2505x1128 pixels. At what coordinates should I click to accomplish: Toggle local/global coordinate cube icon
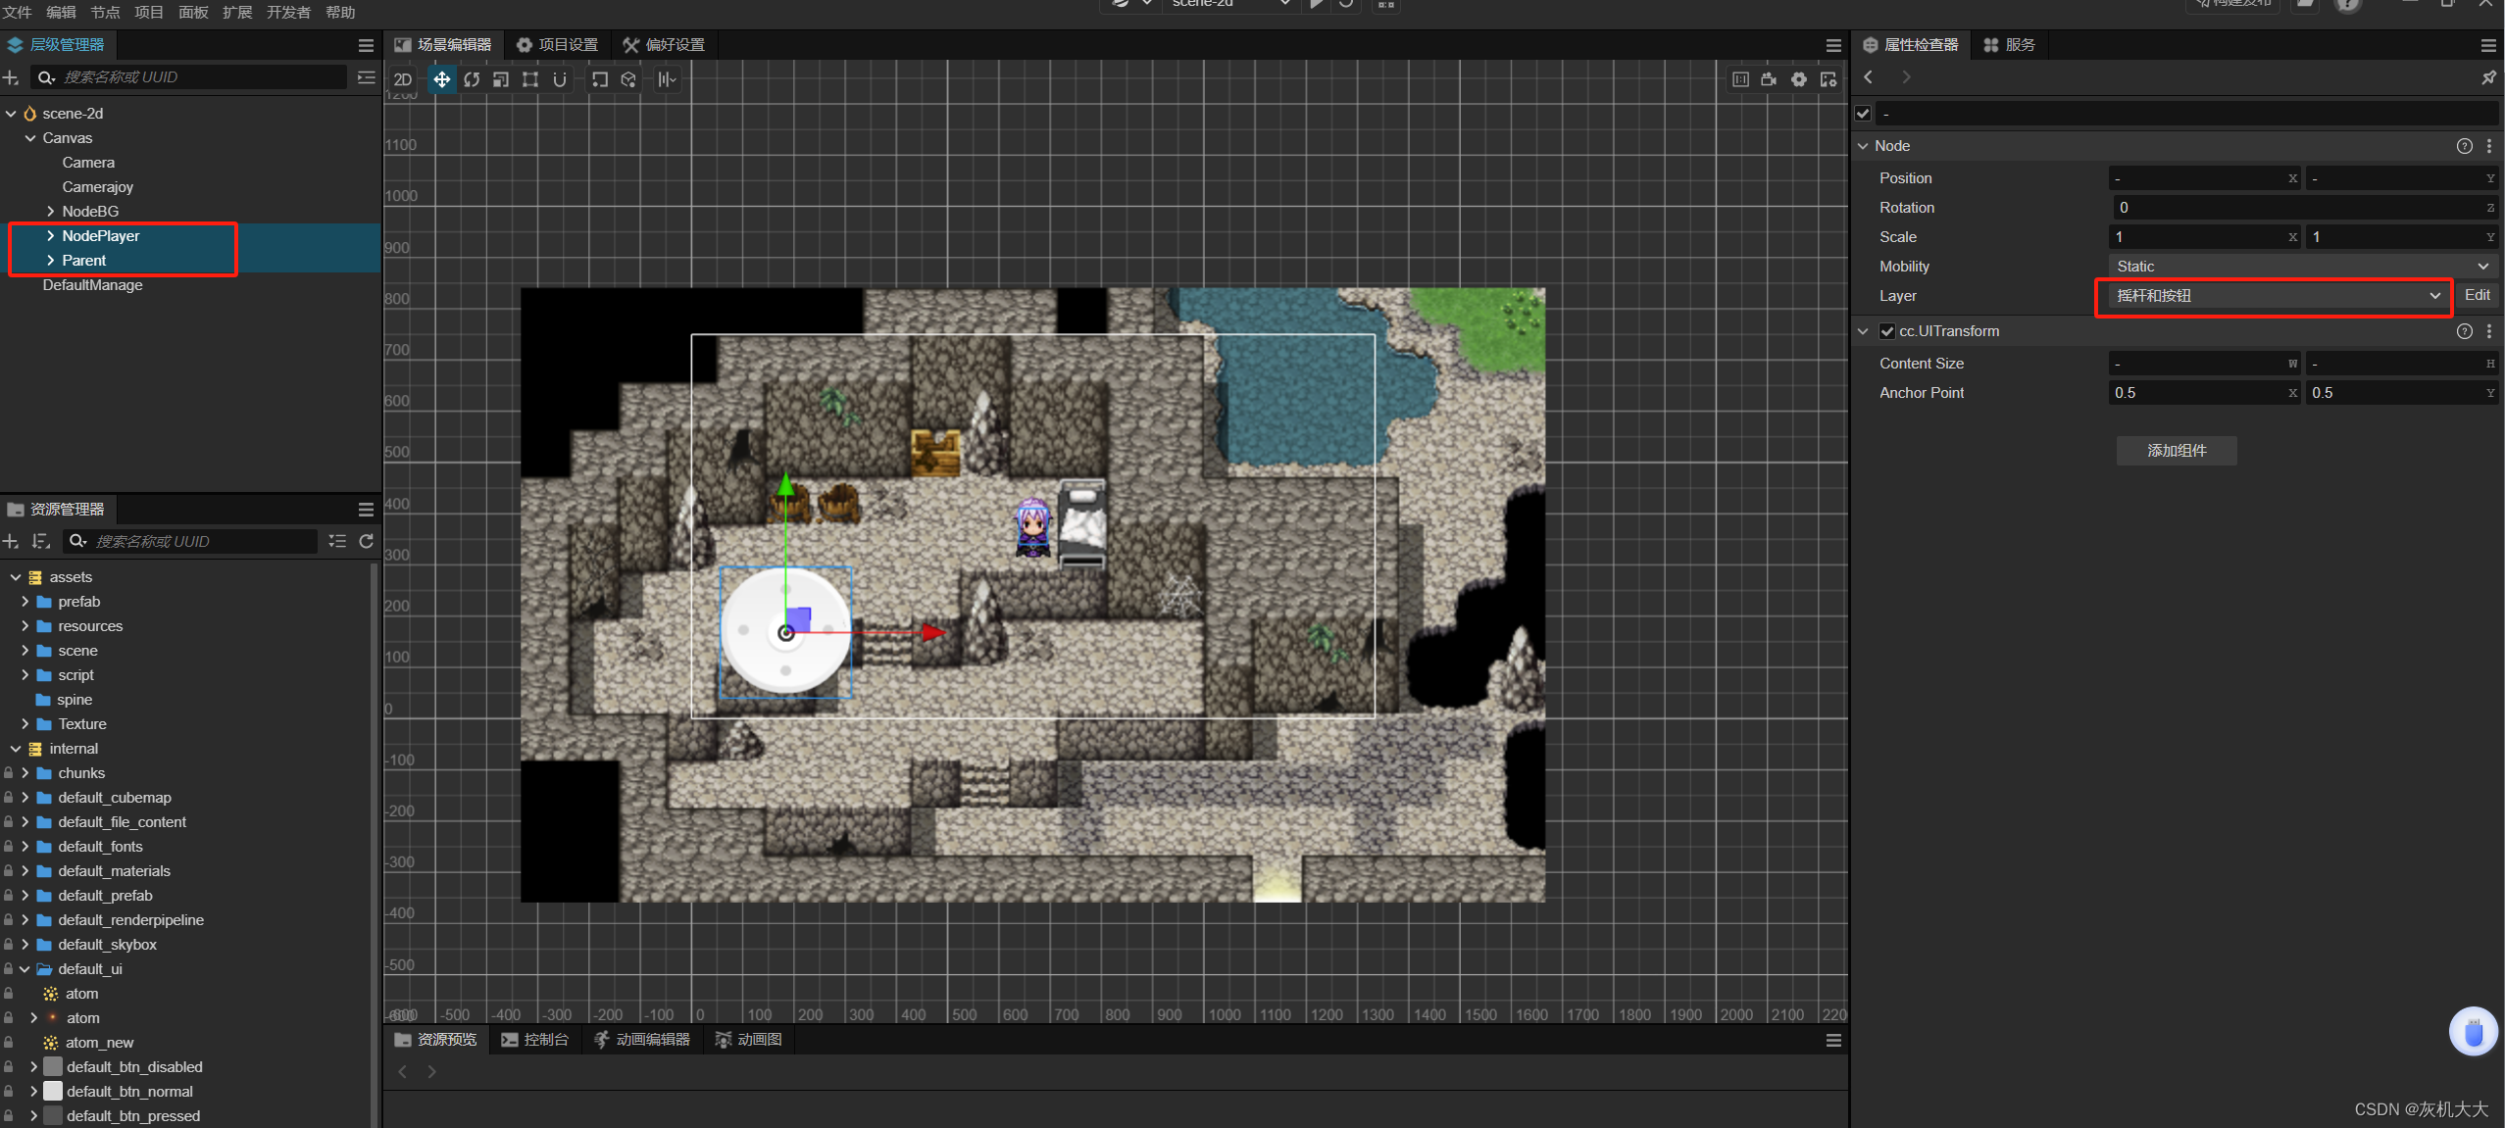[628, 79]
